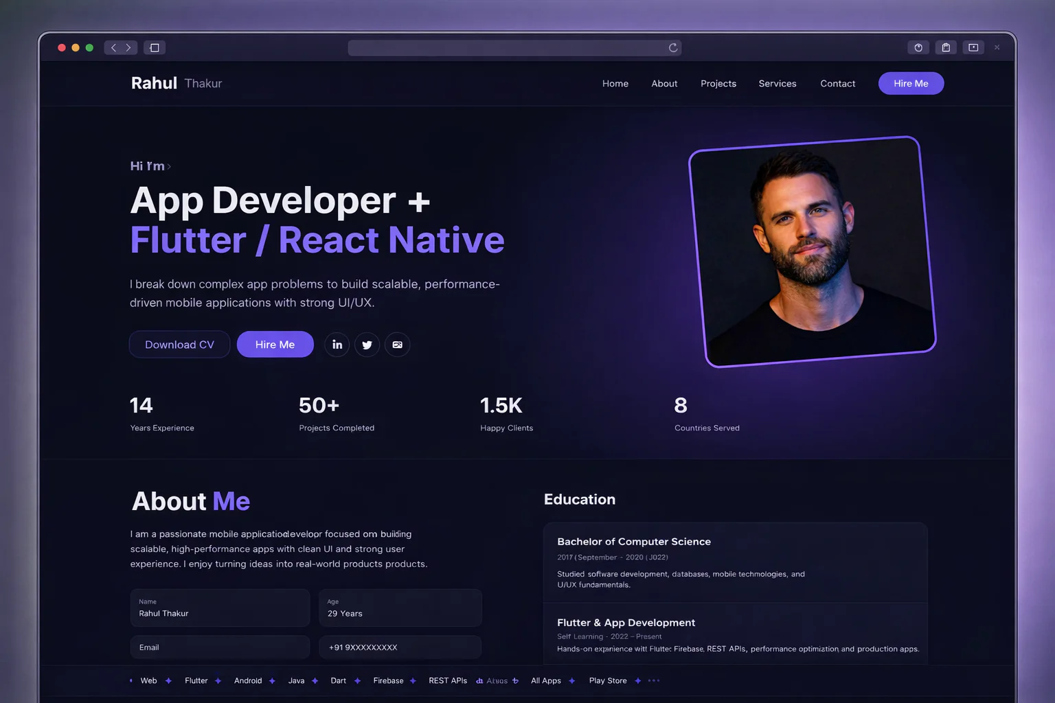This screenshot has width=1055, height=703.
Task: Open the About nav item
Action: [664, 84]
